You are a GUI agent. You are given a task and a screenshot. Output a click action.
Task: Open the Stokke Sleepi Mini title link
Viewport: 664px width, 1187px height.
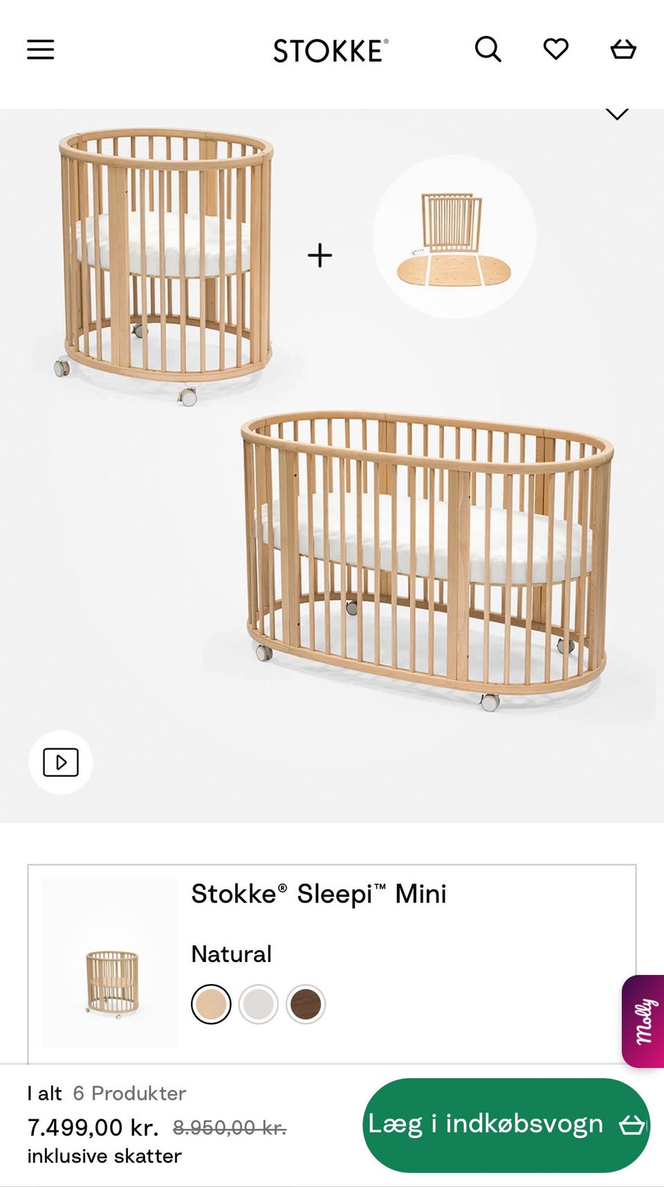point(319,894)
